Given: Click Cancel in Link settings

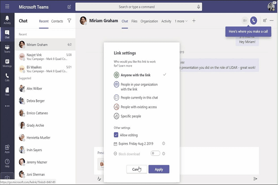Looking at the screenshot, I should [x=137, y=169].
